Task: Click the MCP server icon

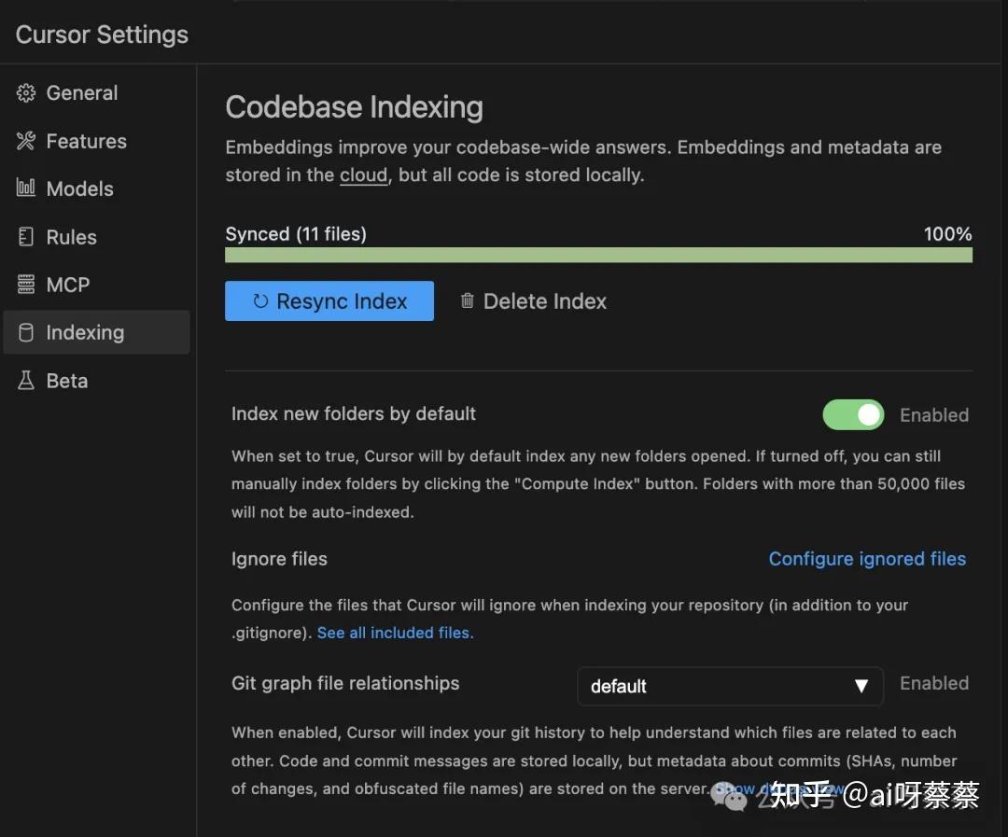Action: (26, 285)
